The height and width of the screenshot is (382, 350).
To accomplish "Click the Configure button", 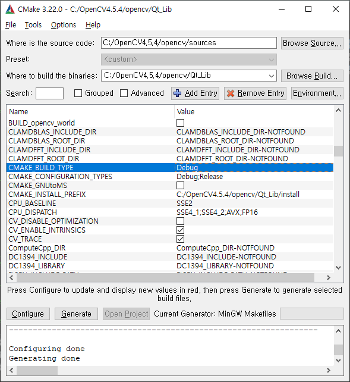I will coord(28,314).
